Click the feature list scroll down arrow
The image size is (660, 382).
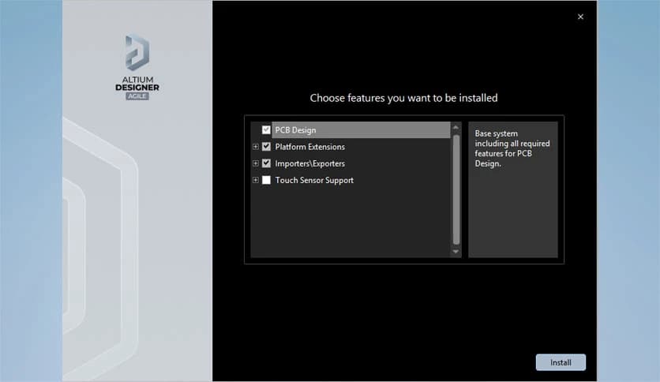click(x=456, y=252)
